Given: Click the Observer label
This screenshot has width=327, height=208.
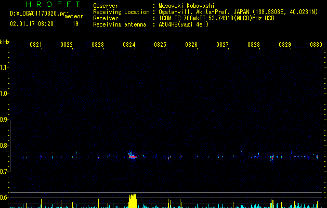Looking at the screenshot, I should tap(106, 6).
